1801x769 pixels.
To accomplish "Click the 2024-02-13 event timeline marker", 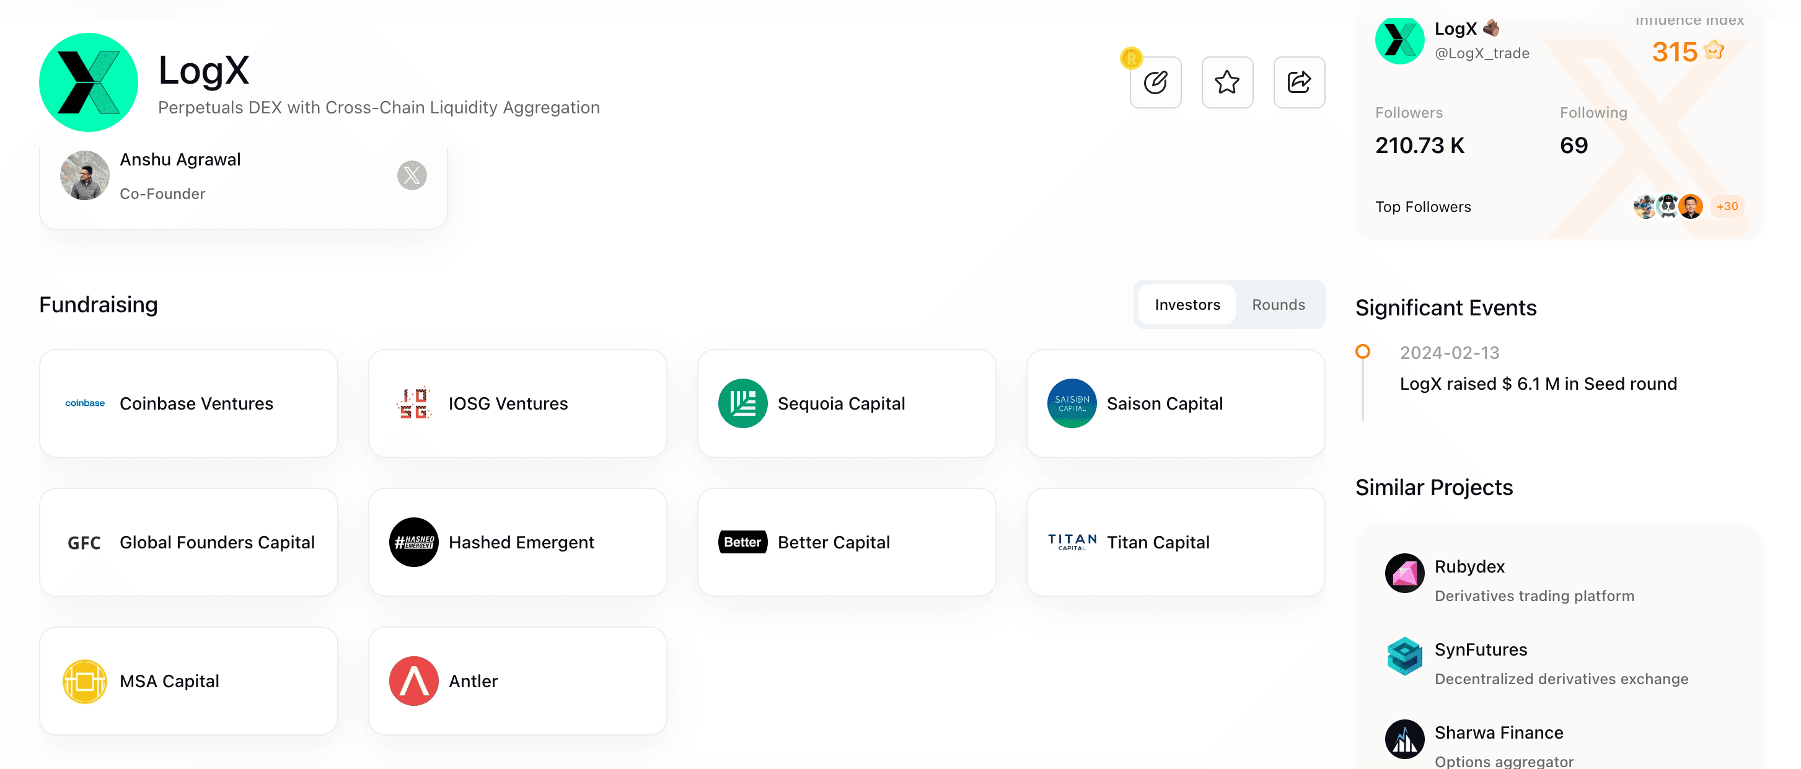I will point(1363,351).
